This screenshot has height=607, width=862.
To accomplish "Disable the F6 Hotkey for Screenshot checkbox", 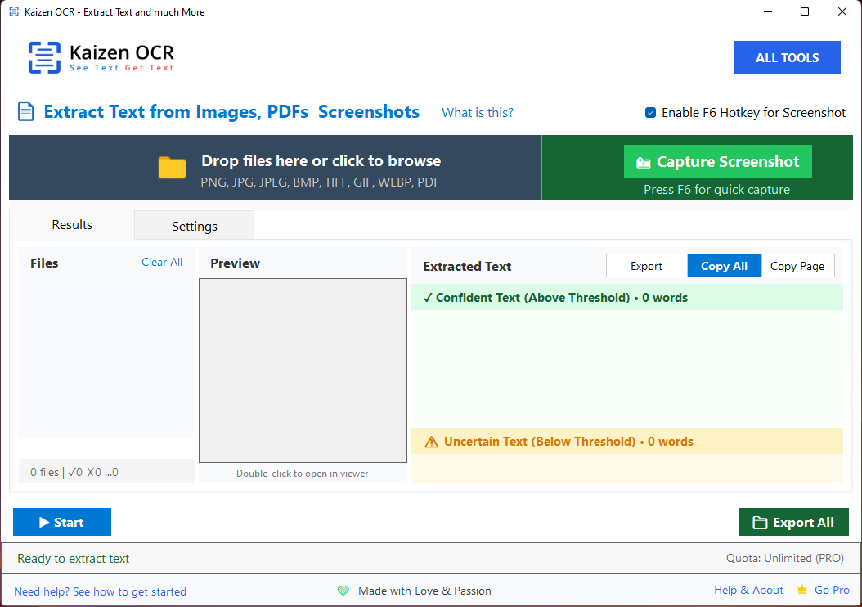I will coord(650,113).
